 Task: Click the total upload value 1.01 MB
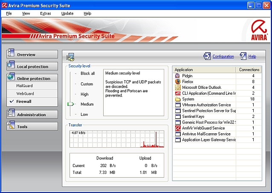pyautogui.click(x=148, y=173)
